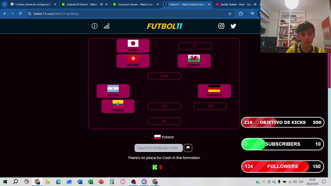This screenshot has width=331, height=186.
Task: Click the Kimmich Germany player card
Action: pyautogui.click(x=214, y=91)
